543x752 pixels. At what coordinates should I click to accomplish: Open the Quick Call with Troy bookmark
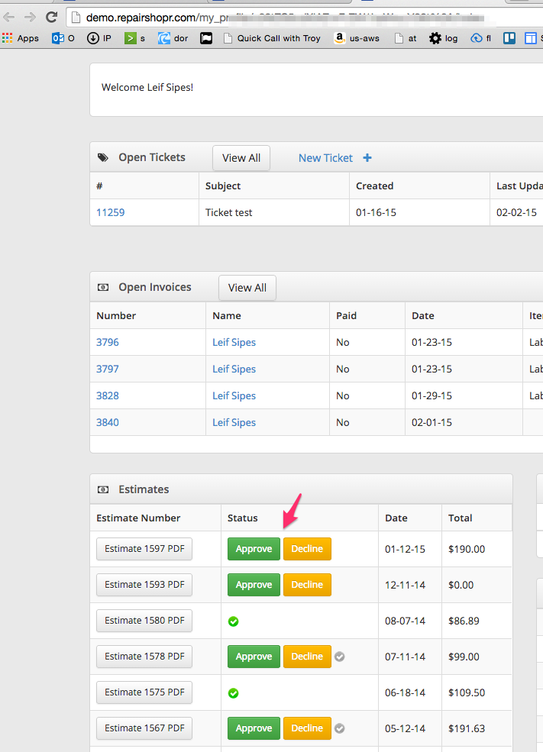pos(272,38)
